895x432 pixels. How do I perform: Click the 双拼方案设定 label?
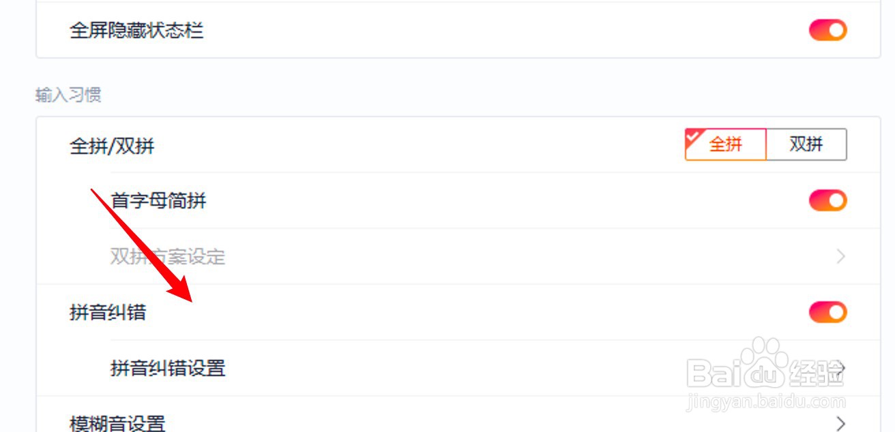(x=168, y=257)
